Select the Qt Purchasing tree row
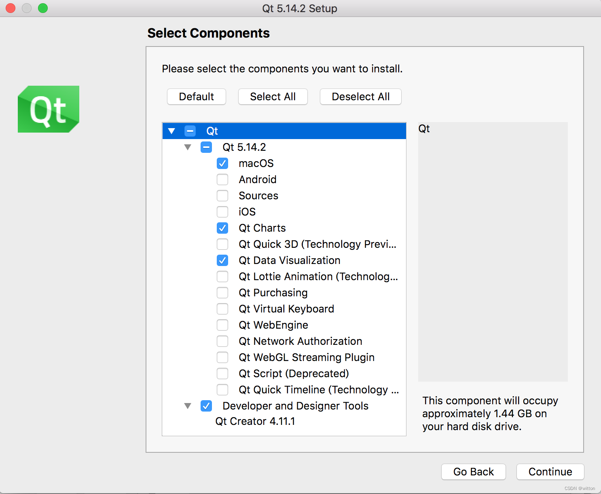 (x=273, y=293)
